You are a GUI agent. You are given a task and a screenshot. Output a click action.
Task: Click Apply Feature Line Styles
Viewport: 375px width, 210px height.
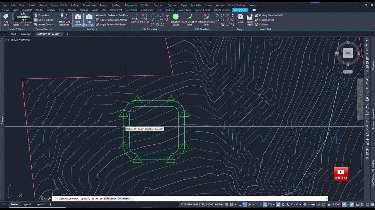(x=111, y=24)
